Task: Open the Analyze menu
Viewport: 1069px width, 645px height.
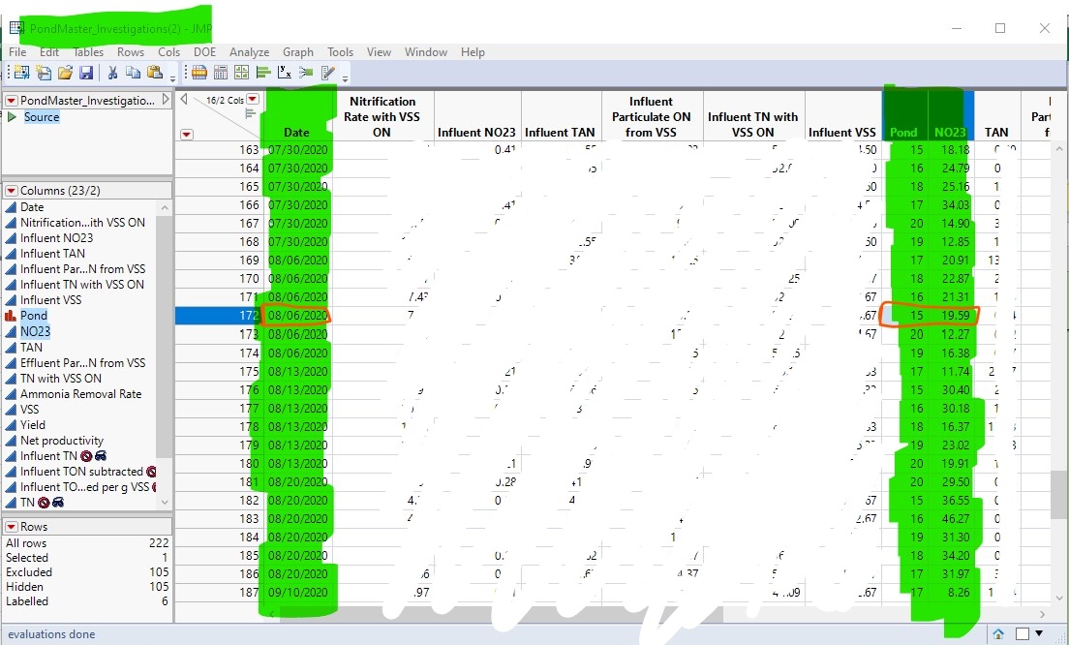Action: coord(250,52)
